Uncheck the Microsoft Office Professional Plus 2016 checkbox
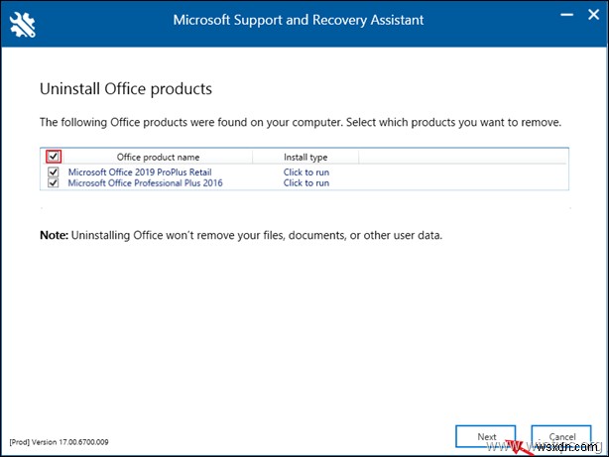The height and width of the screenshot is (457, 609). 53,183
